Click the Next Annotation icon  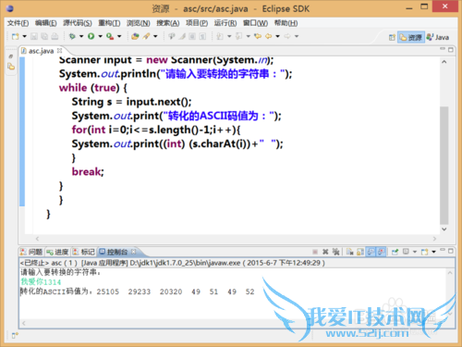point(220,36)
